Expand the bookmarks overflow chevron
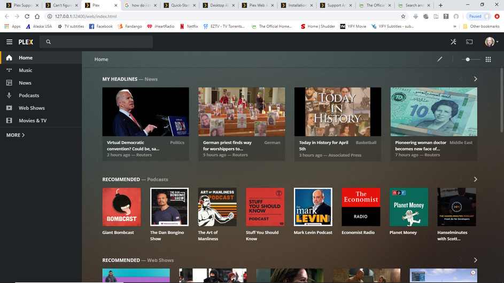 [x=454, y=26]
